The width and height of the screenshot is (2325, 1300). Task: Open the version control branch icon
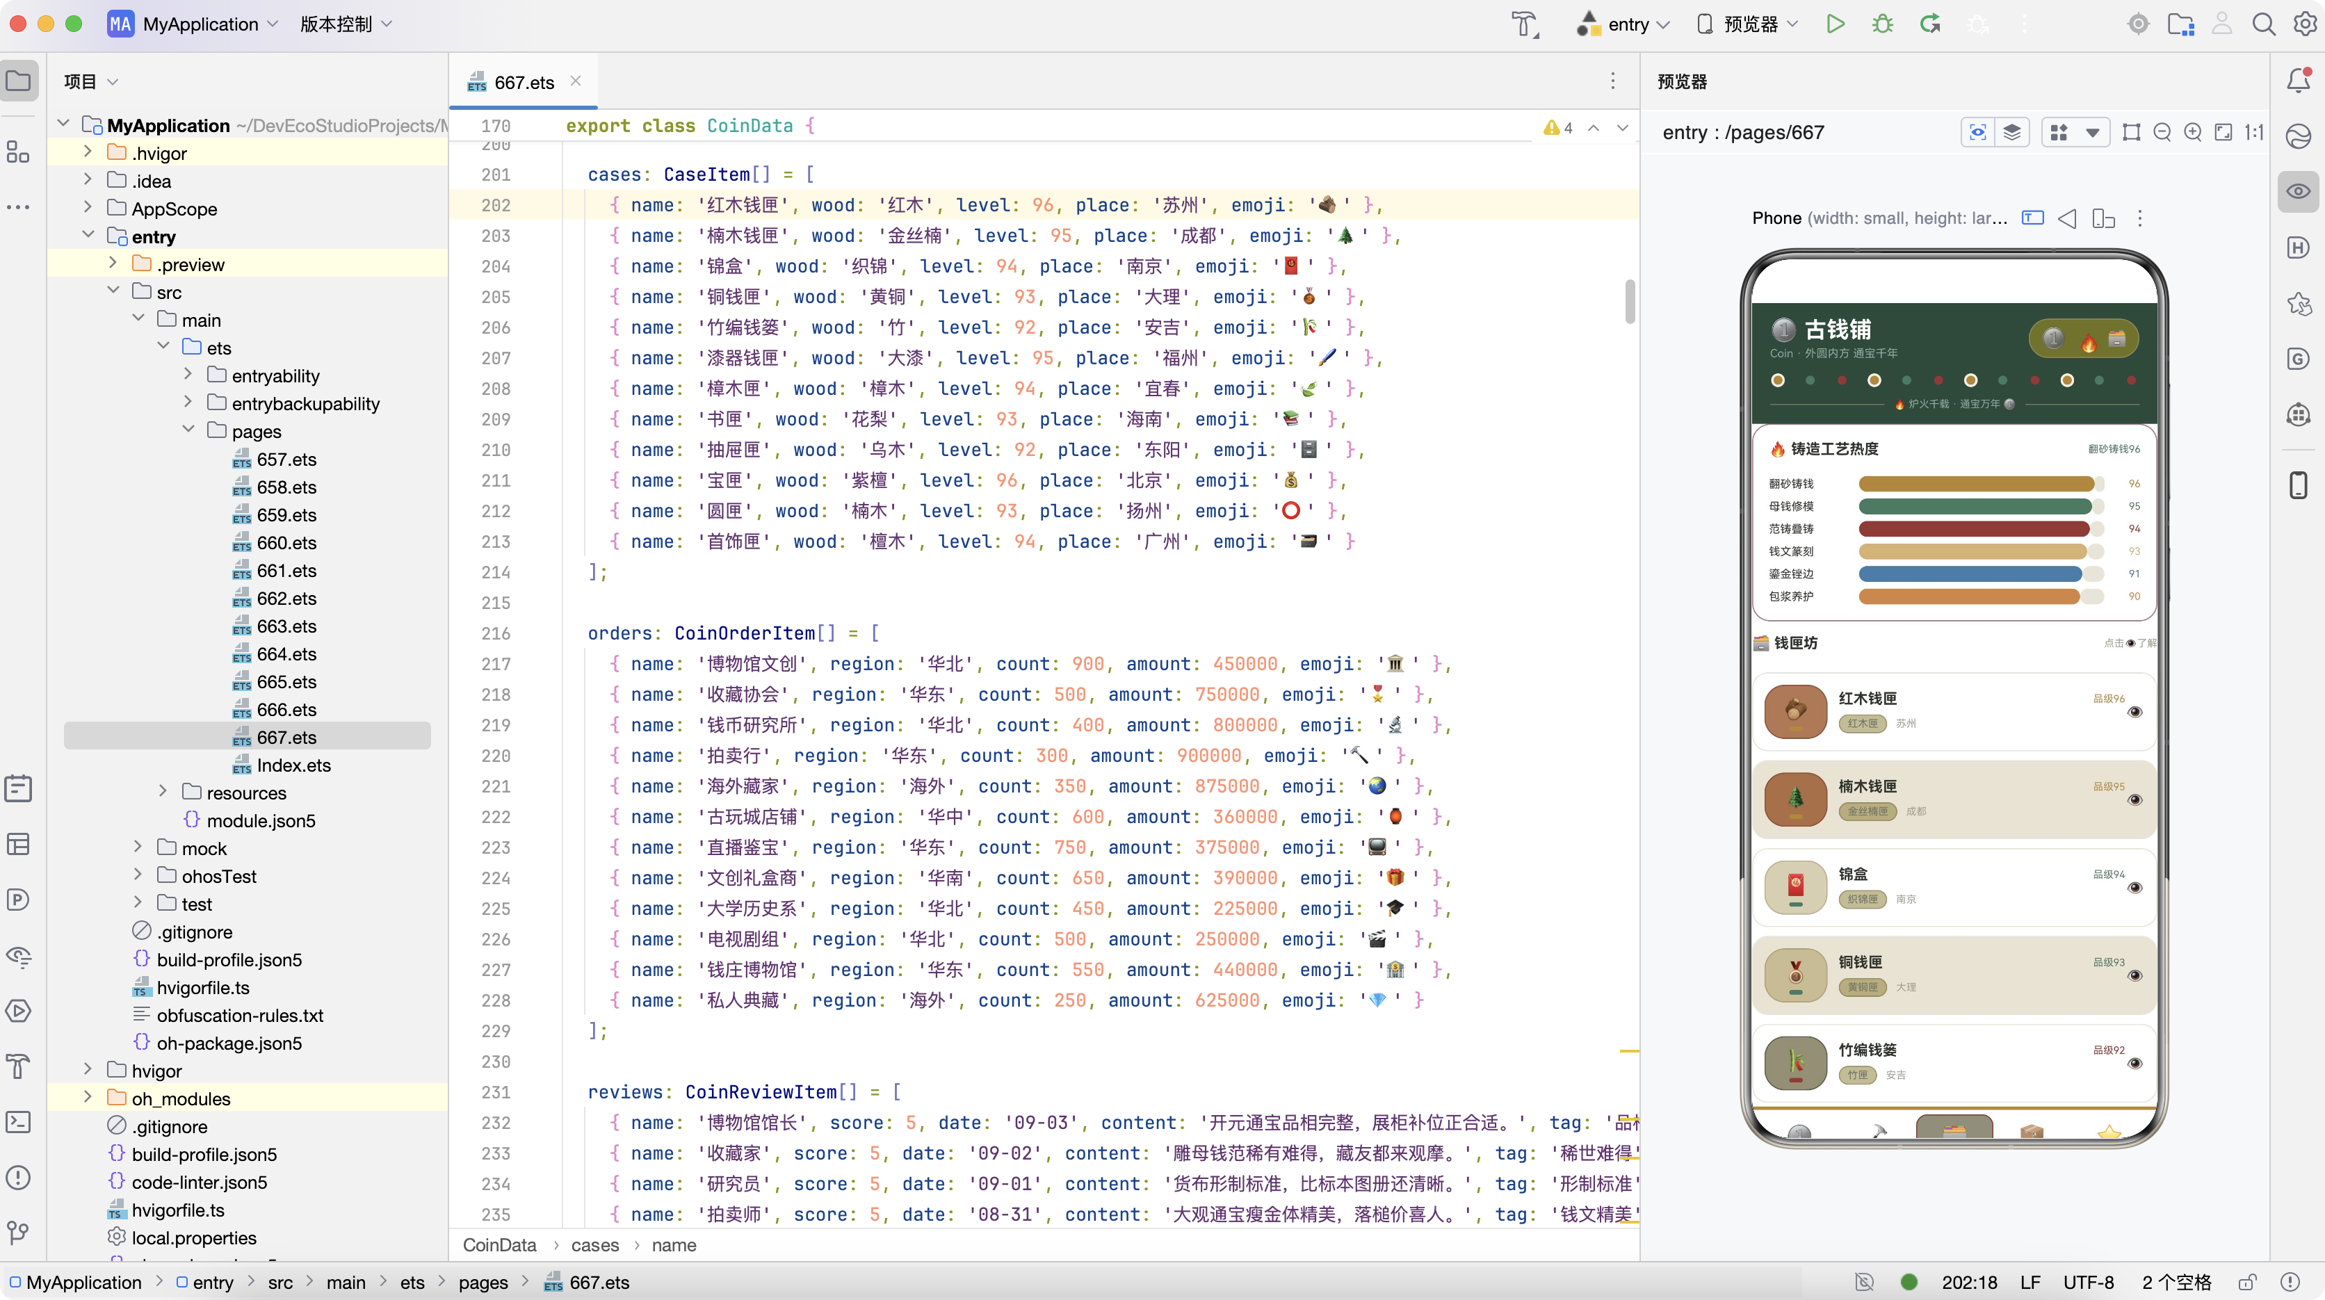point(19,1233)
